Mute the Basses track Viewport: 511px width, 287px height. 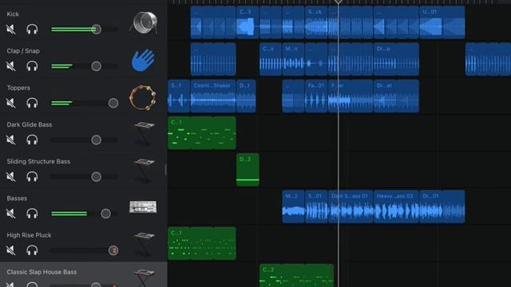[x=11, y=214]
